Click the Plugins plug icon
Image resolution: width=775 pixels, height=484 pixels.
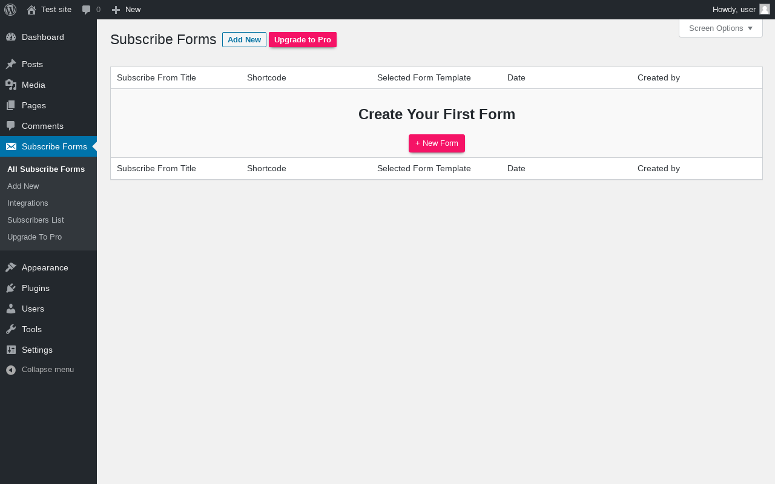[11, 288]
